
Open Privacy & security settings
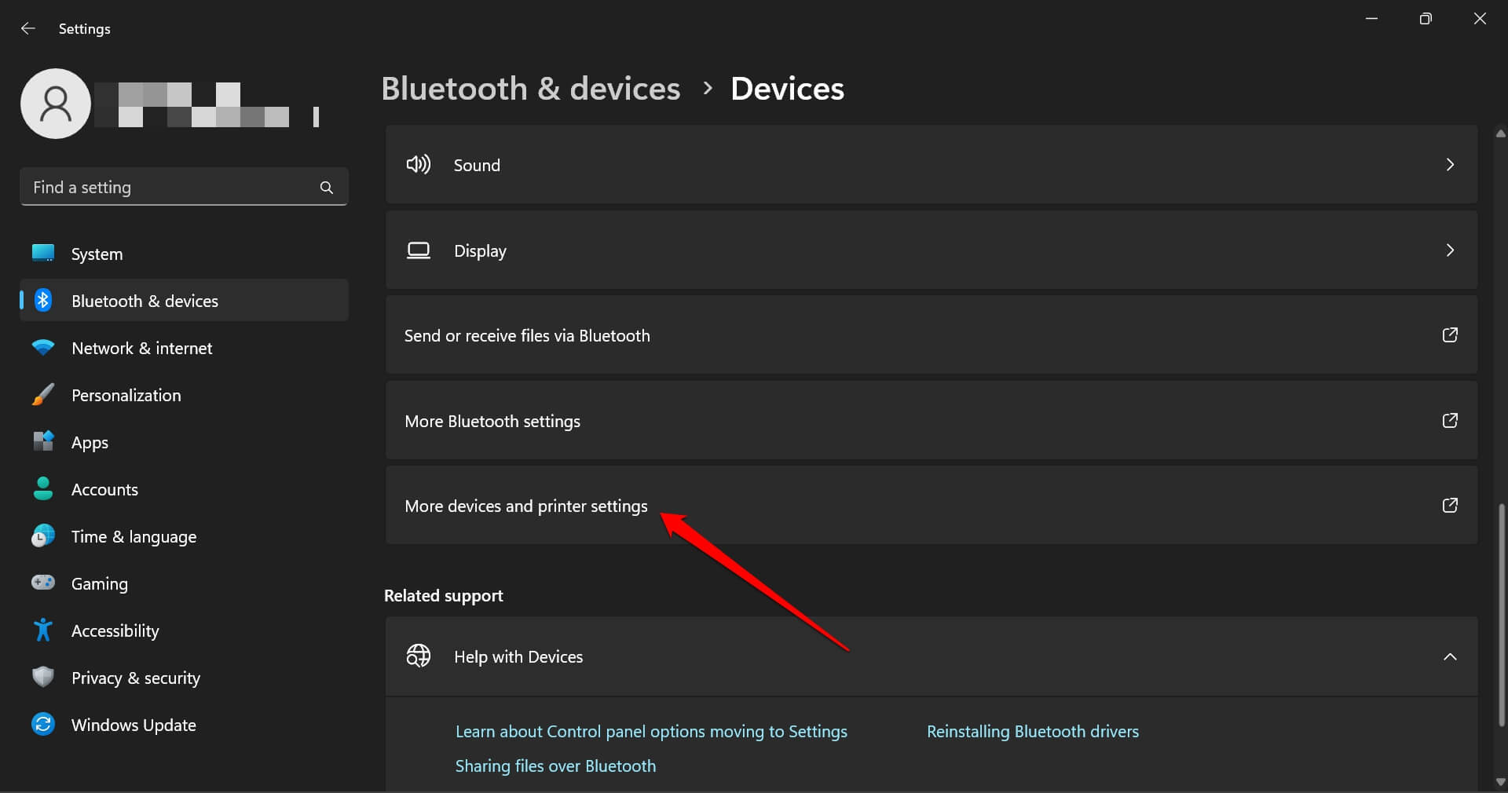pos(184,678)
